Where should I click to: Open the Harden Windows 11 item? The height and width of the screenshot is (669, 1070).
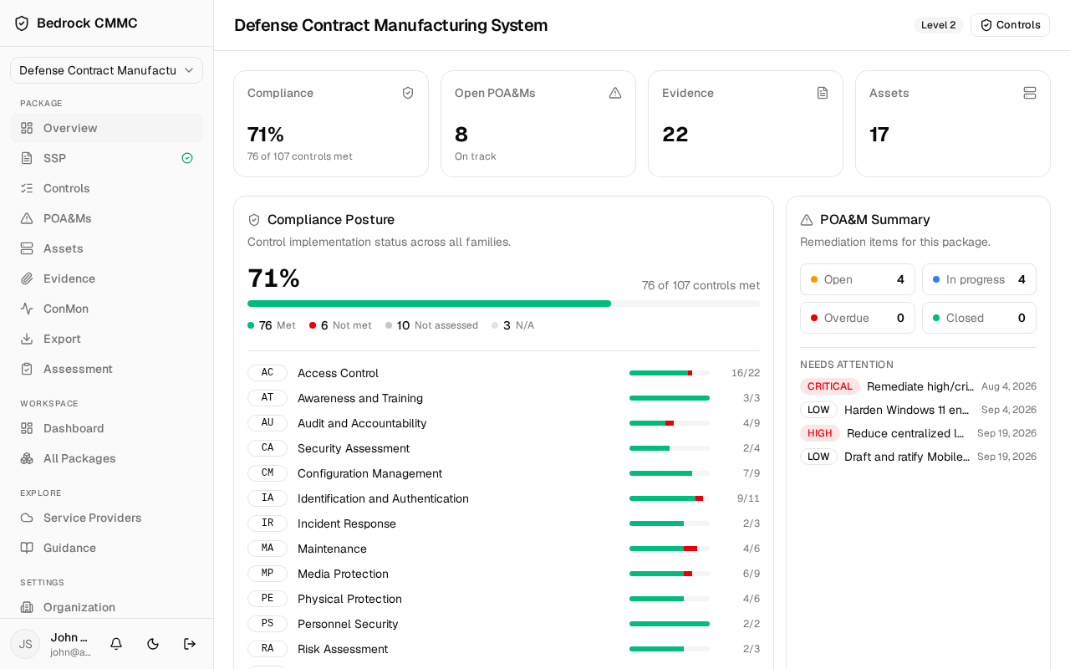(918, 410)
